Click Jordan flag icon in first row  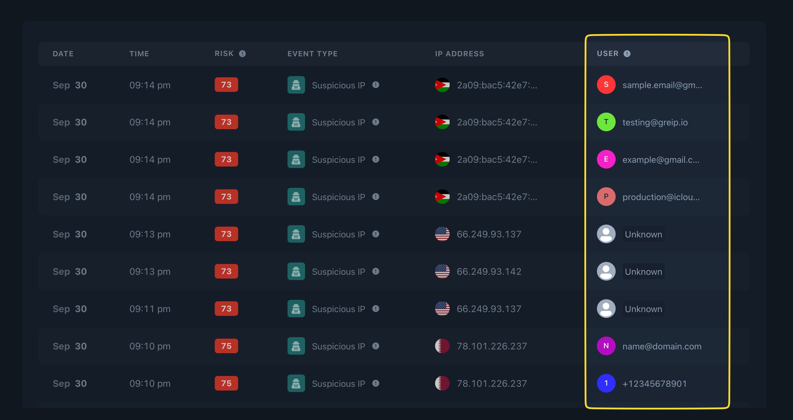(x=442, y=85)
